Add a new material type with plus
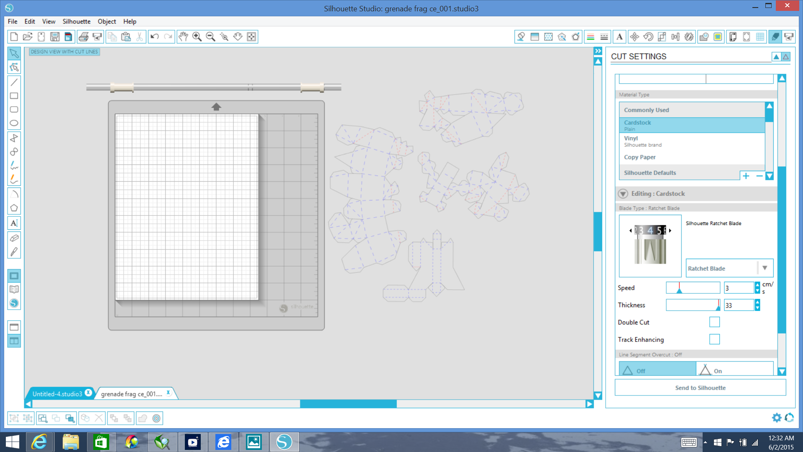Screen dimensions: 803x452 (746, 176)
